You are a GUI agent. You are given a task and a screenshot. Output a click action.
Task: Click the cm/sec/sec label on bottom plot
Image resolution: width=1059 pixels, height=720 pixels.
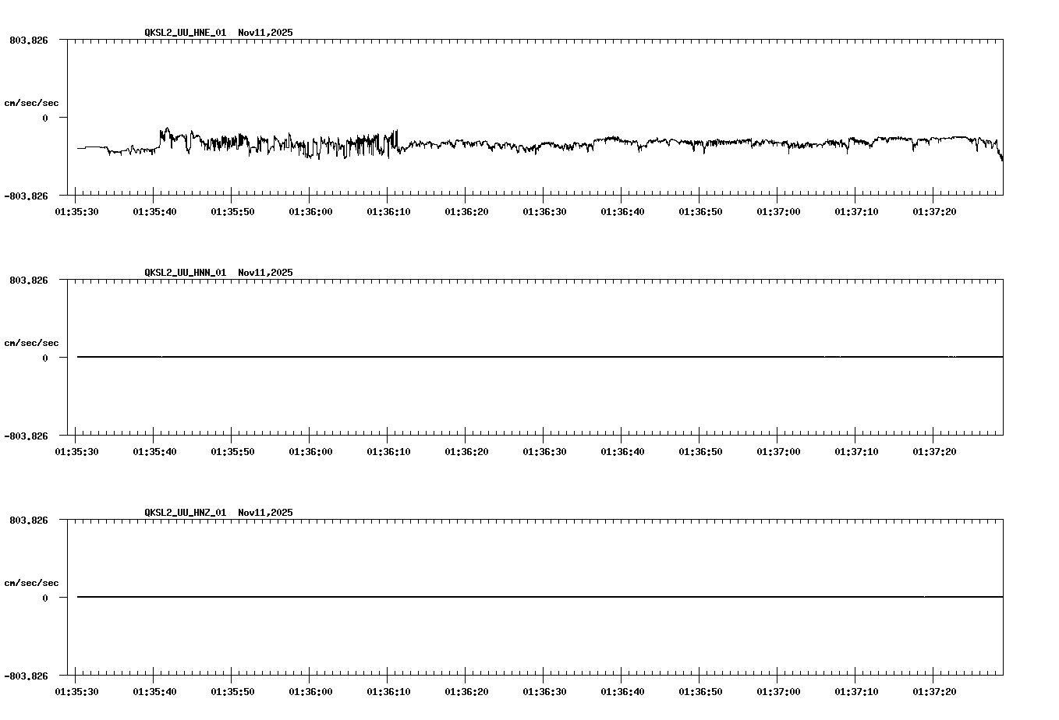pyautogui.click(x=32, y=581)
